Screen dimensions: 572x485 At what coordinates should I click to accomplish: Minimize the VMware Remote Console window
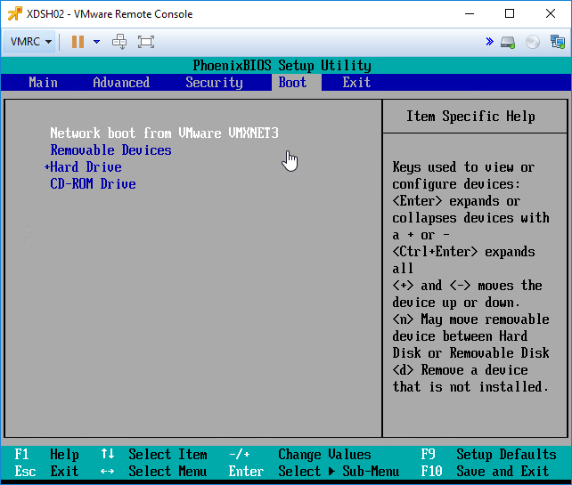click(x=470, y=14)
